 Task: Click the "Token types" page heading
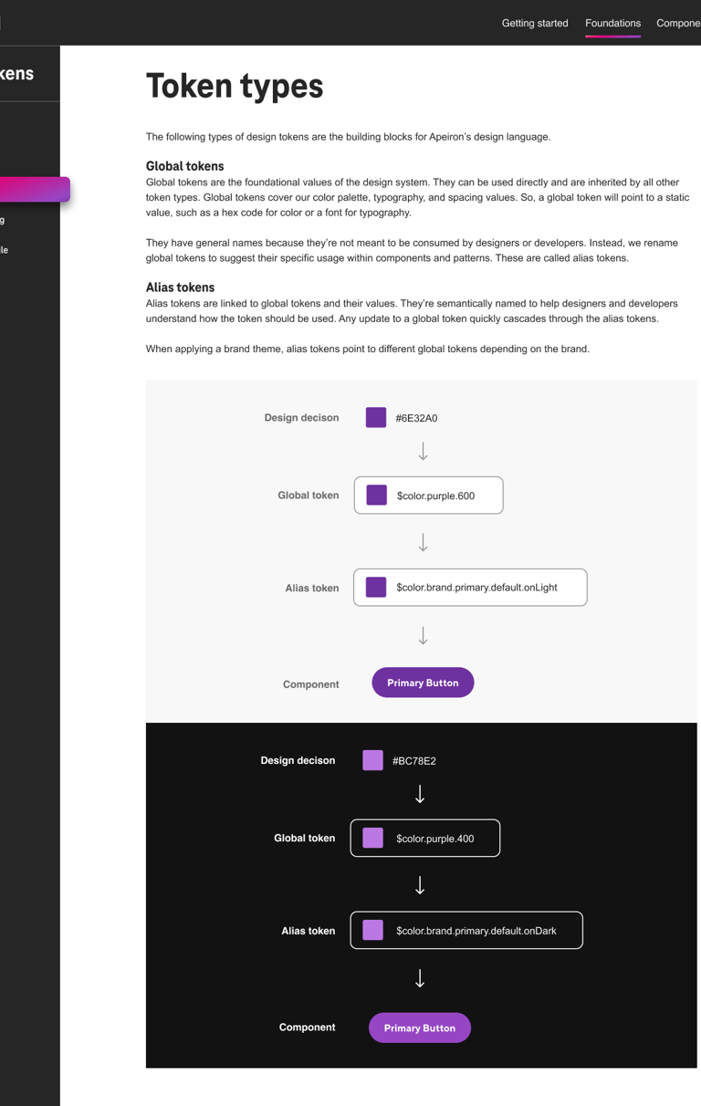[235, 86]
